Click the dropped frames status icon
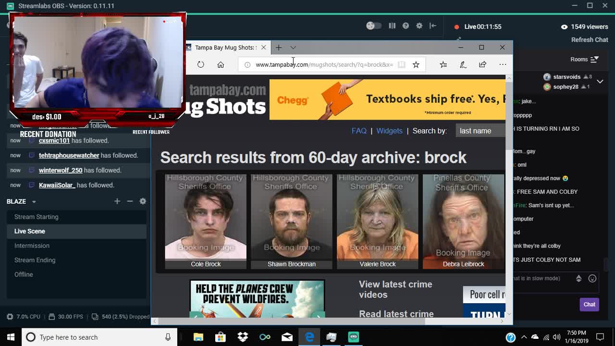 point(95,317)
